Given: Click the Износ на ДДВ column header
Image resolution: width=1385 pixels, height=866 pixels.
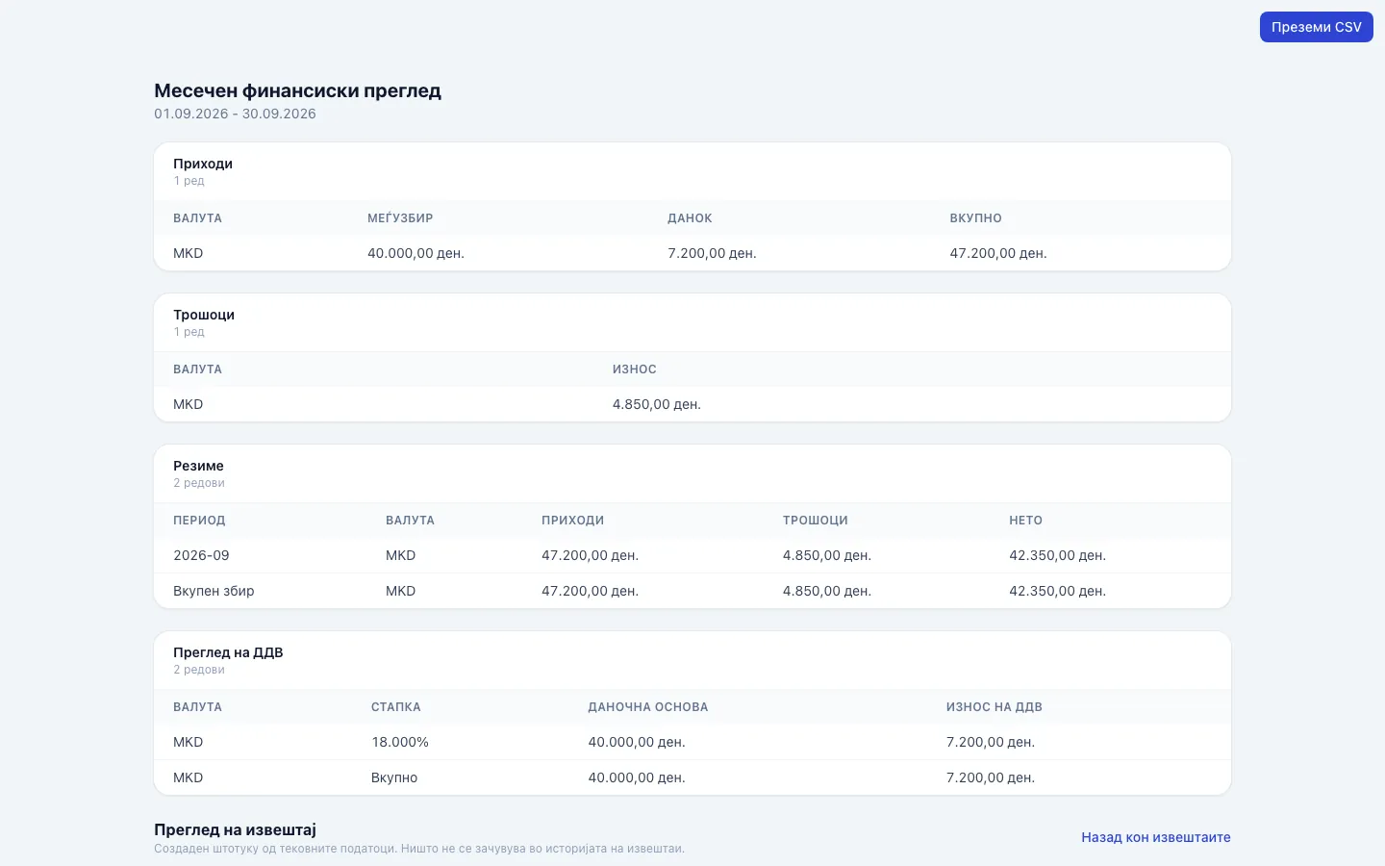Looking at the screenshot, I should tap(994, 707).
